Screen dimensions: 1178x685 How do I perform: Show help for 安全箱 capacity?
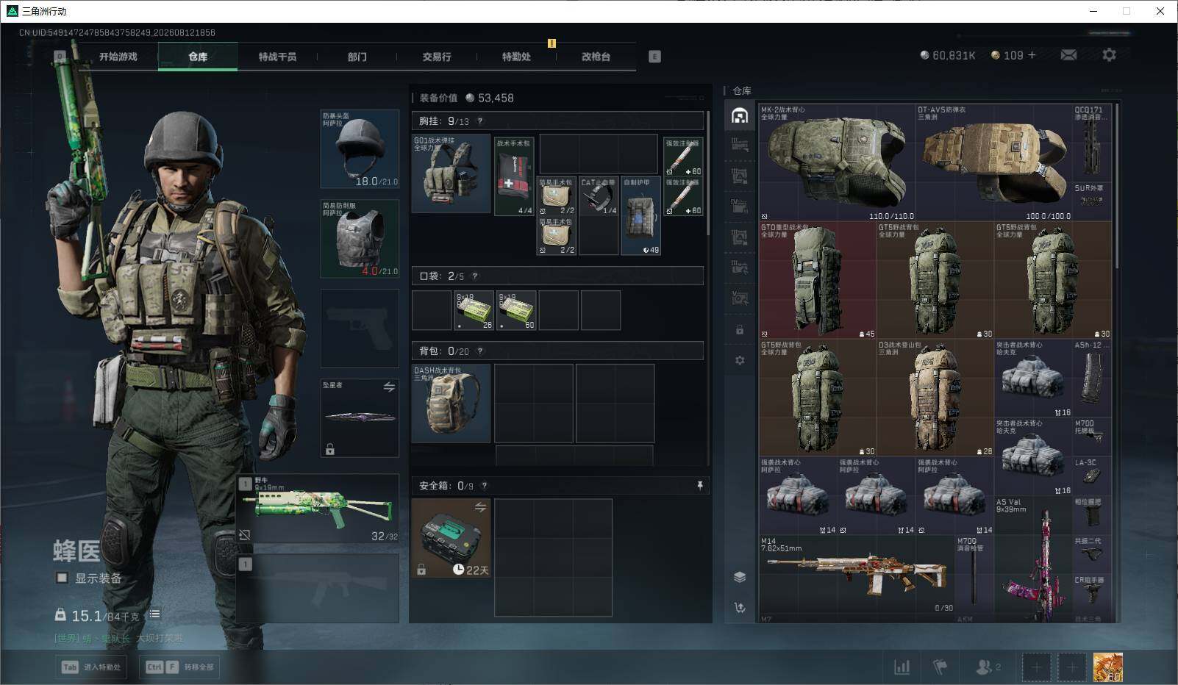coord(484,486)
